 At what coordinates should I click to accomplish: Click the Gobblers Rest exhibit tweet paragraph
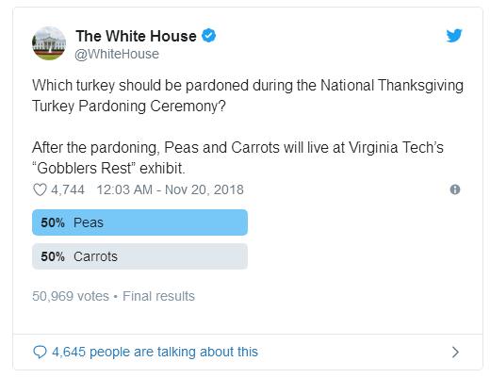coord(237,157)
